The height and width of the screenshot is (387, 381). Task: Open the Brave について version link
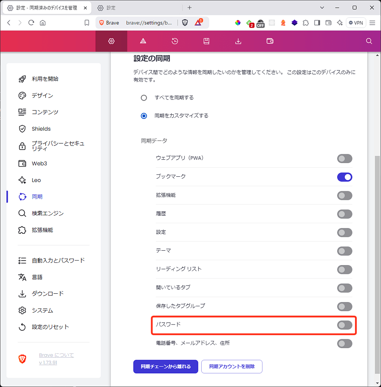tap(56, 355)
